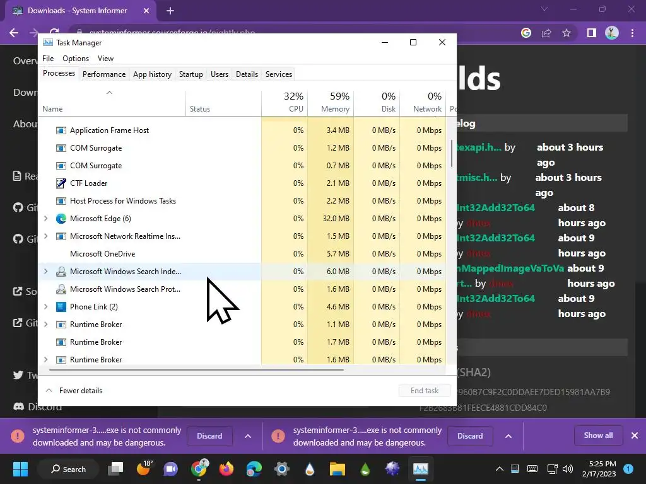The width and height of the screenshot is (646, 484).
Task: Sort processes by Name column header
Action: click(x=112, y=101)
